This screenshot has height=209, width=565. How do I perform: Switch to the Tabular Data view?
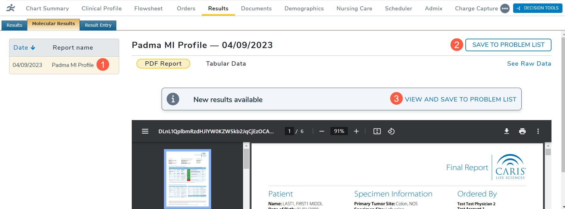pyautogui.click(x=226, y=63)
